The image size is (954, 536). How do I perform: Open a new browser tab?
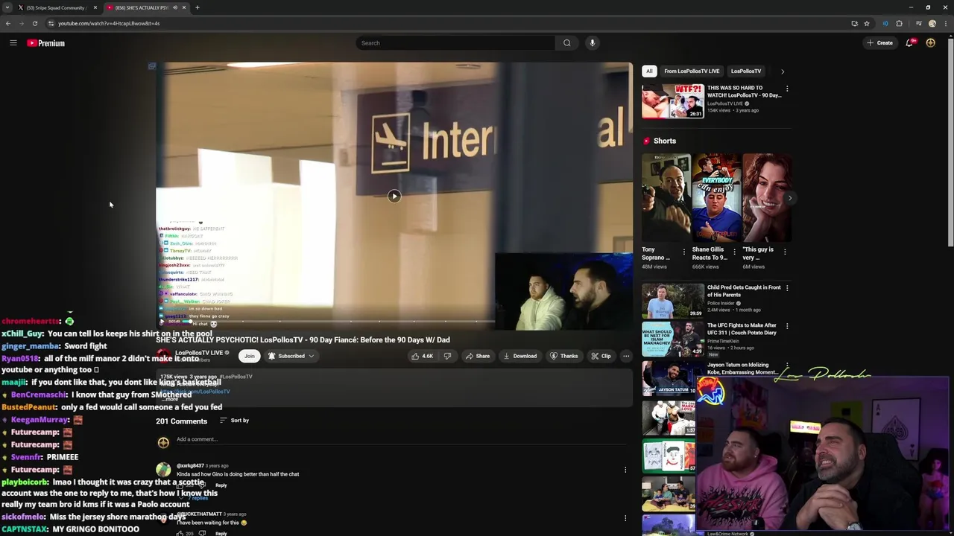[x=197, y=7]
